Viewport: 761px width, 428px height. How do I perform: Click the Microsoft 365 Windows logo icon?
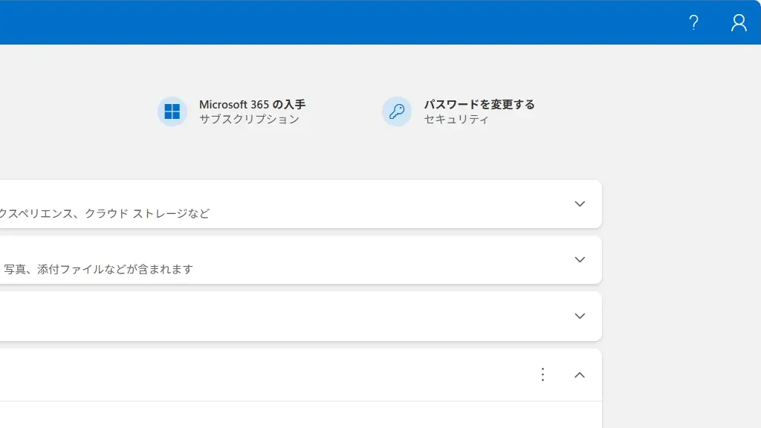pos(172,111)
